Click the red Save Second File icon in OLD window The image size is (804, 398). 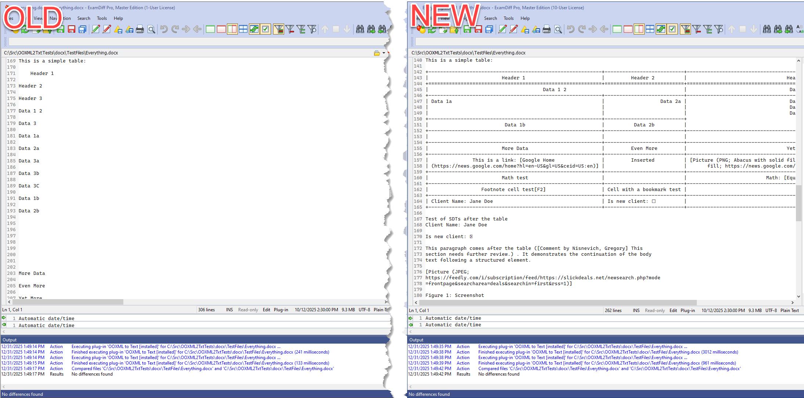tap(72, 29)
